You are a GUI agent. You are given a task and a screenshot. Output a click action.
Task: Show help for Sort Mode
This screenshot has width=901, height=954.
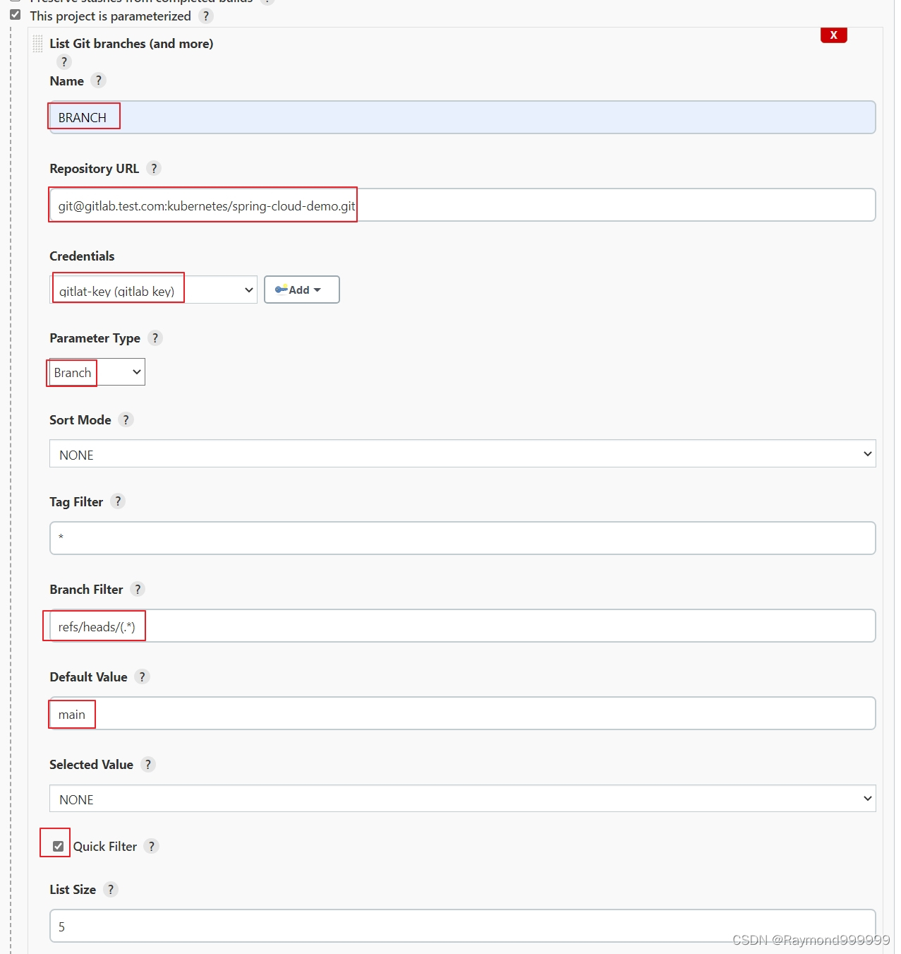126,419
